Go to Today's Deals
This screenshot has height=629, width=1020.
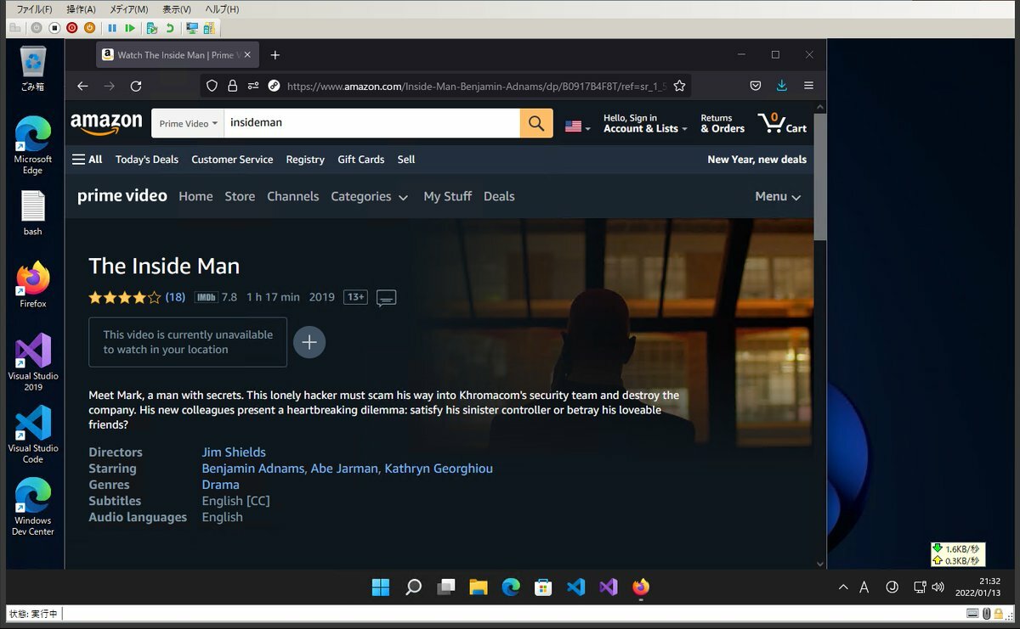tap(147, 160)
